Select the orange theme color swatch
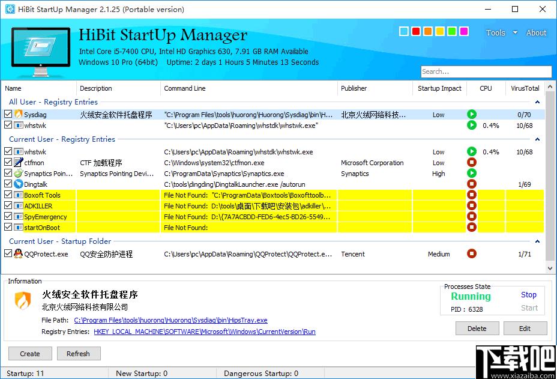557x379 pixels. (428, 31)
